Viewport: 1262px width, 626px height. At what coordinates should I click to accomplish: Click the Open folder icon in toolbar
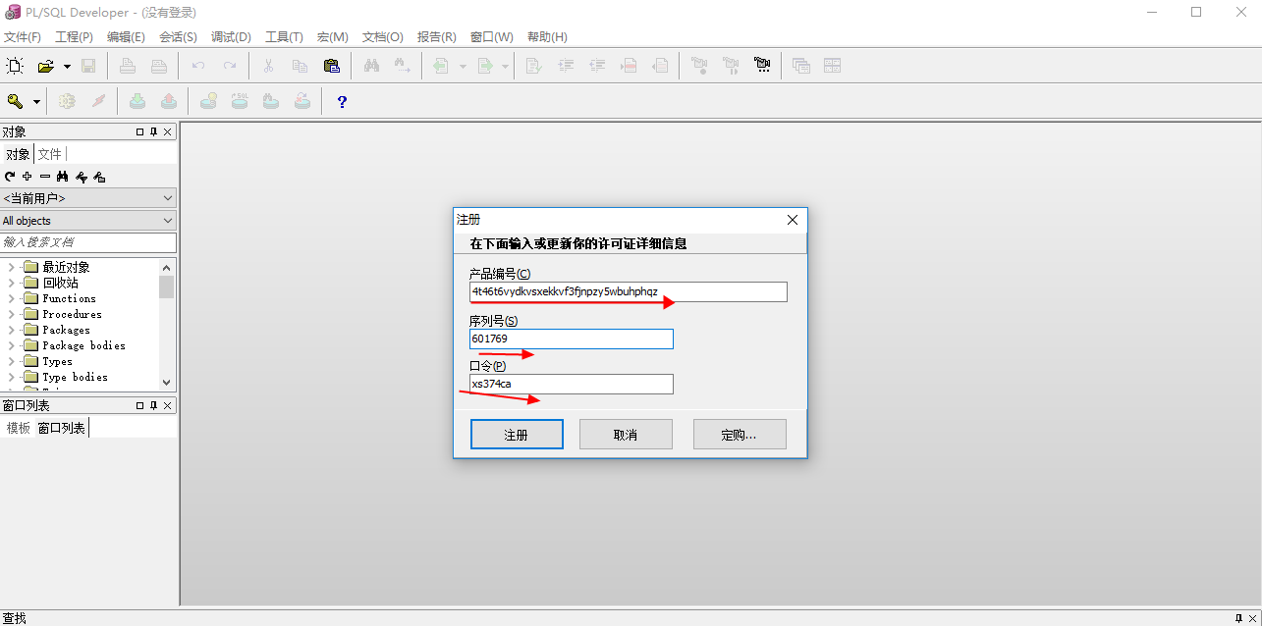[x=45, y=66]
